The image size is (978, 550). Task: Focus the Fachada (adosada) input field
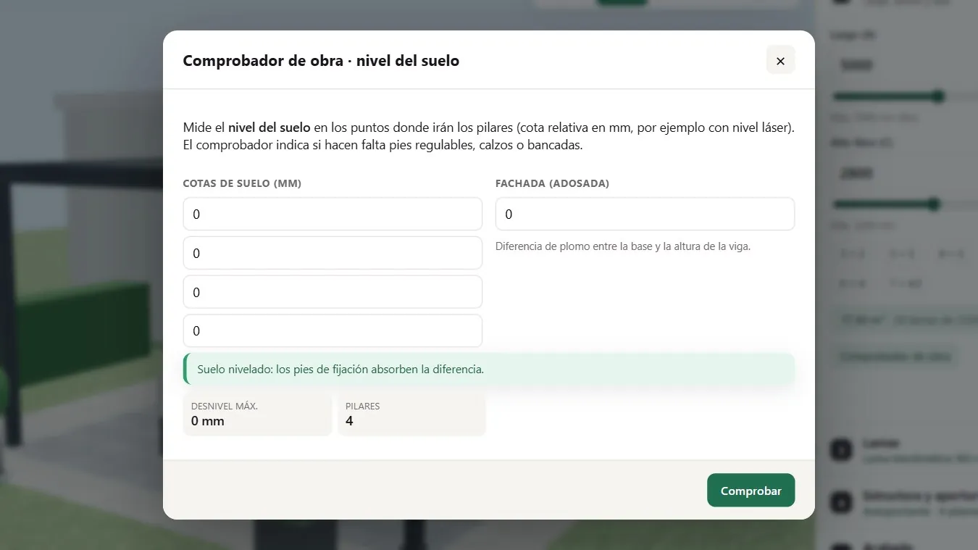[645, 214]
